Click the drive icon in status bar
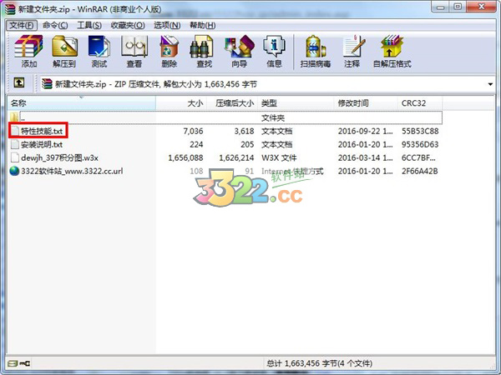This screenshot has width=501, height=375. (13, 363)
